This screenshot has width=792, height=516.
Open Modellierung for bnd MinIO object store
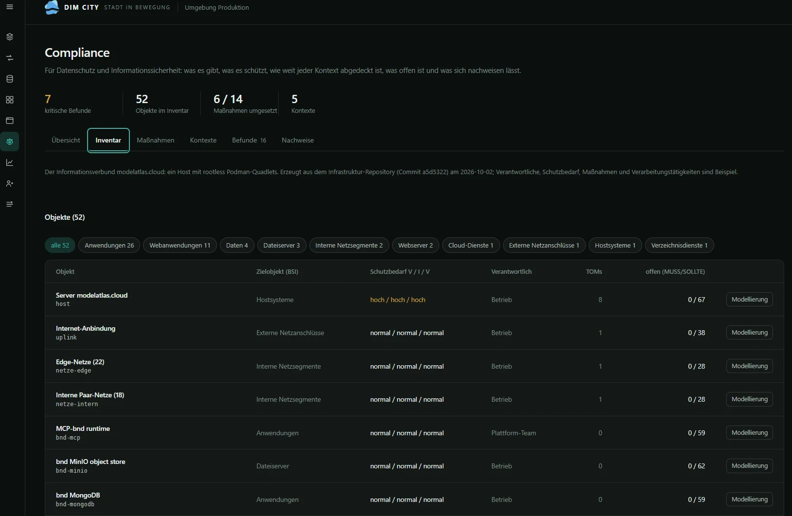click(x=750, y=466)
